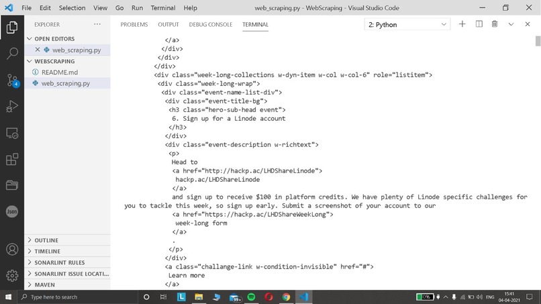
Task: Switch to the Debug Console tab
Action: [211, 25]
